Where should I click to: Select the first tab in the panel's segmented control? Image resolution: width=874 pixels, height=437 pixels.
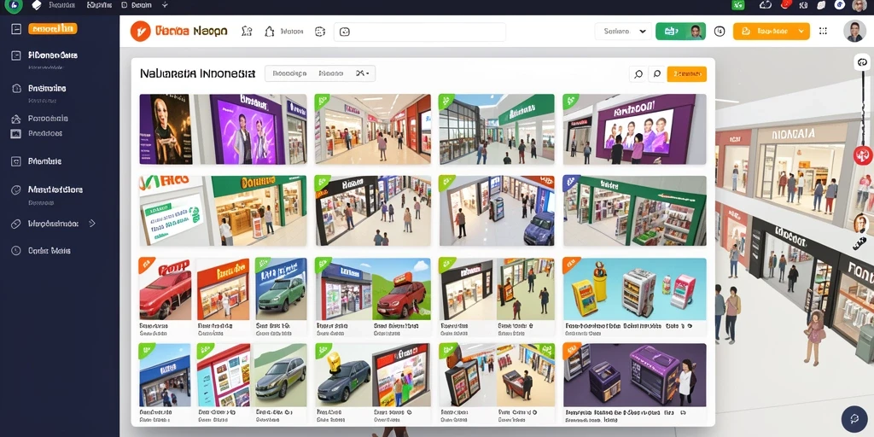pyautogui.click(x=289, y=73)
